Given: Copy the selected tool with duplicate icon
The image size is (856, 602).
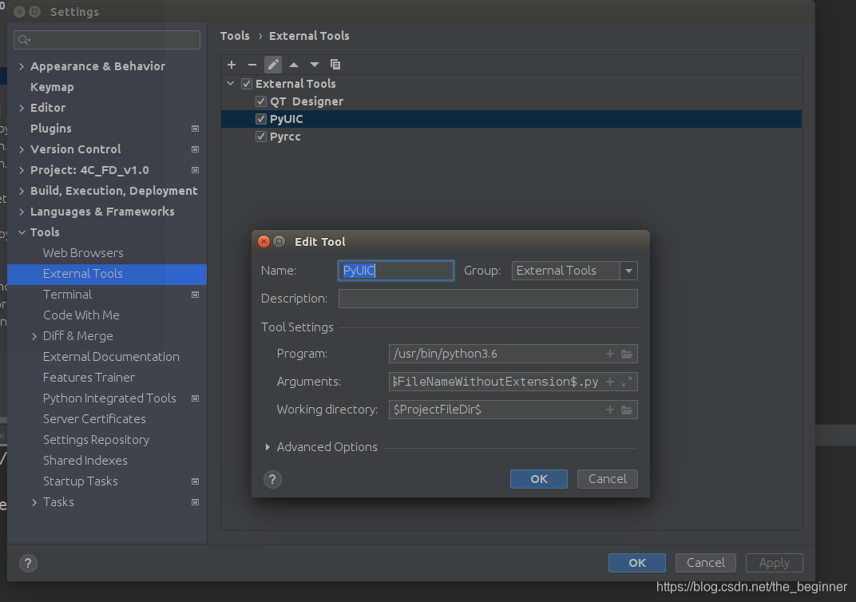Looking at the screenshot, I should 335,65.
